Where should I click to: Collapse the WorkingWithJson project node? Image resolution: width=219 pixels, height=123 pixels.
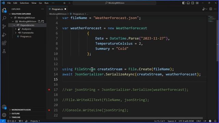13,22
